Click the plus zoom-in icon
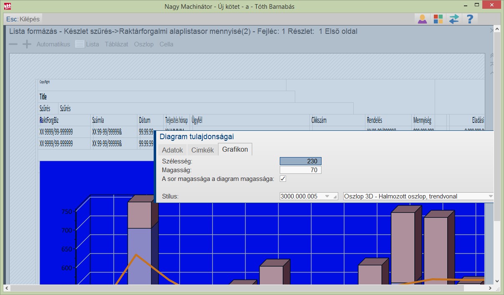The image size is (504, 295). coord(27,44)
